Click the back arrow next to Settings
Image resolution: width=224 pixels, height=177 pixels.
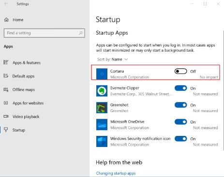pos(6,4)
